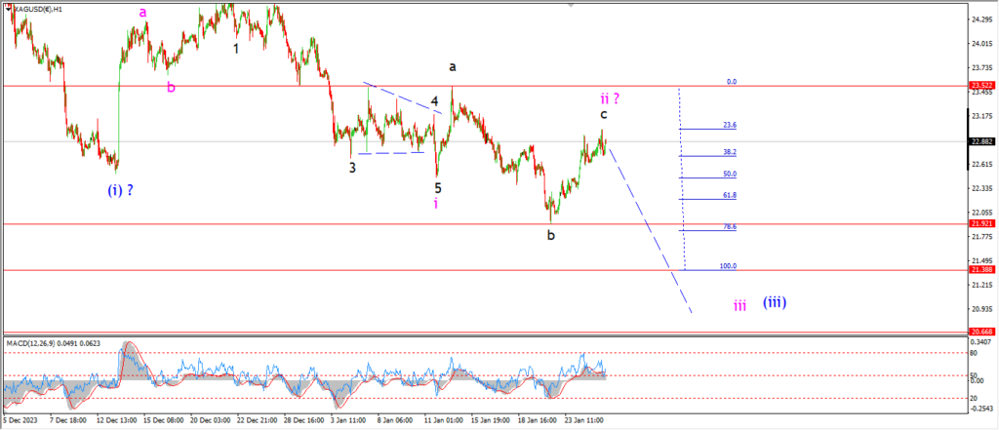Viewport: 999px width, 430px height.
Task: Select the pink wave i label
Action: point(436,203)
